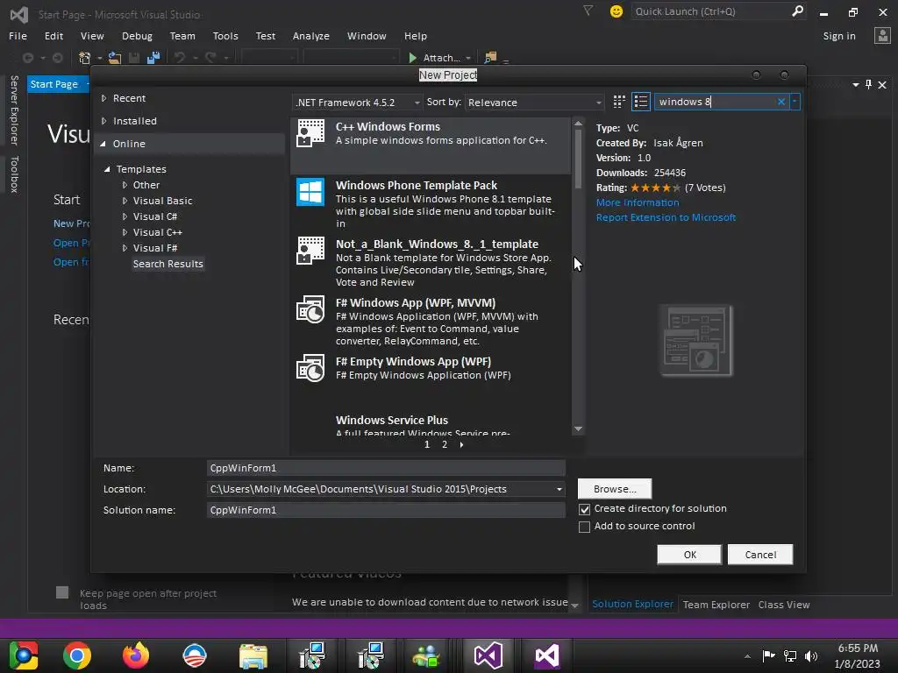Click the F# Empty Windows App icon
898x673 pixels.
(x=310, y=368)
